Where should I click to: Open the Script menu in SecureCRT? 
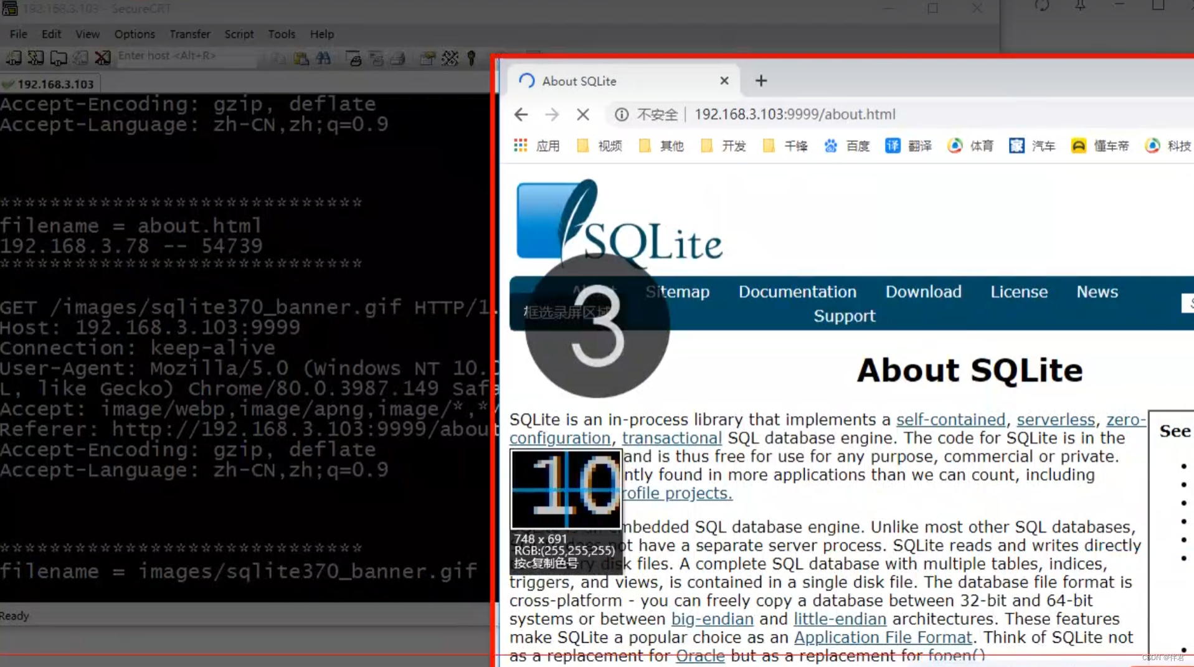click(239, 34)
